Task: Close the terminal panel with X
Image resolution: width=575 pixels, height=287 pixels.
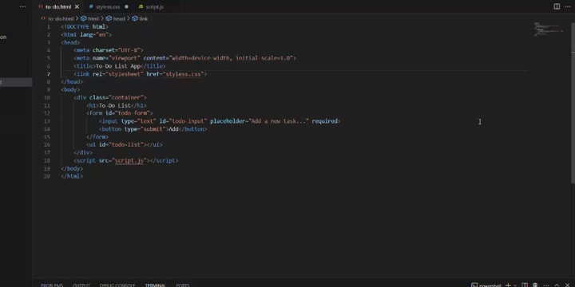Action: [x=568, y=285]
